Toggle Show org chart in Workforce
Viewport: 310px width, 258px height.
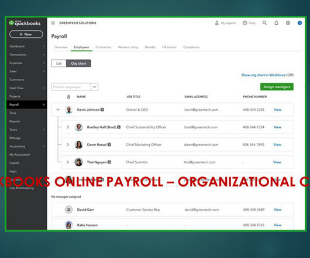click(x=267, y=75)
